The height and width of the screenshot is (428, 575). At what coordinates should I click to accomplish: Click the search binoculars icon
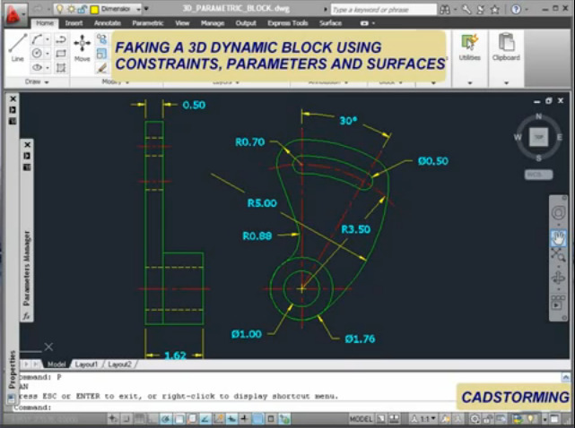pos(445,10)
